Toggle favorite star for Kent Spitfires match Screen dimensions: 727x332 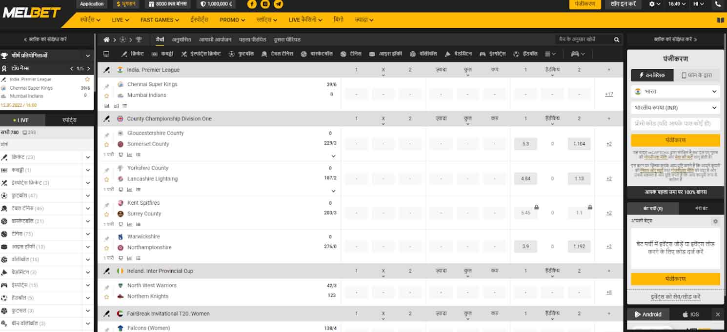click(x=106, y=214)
